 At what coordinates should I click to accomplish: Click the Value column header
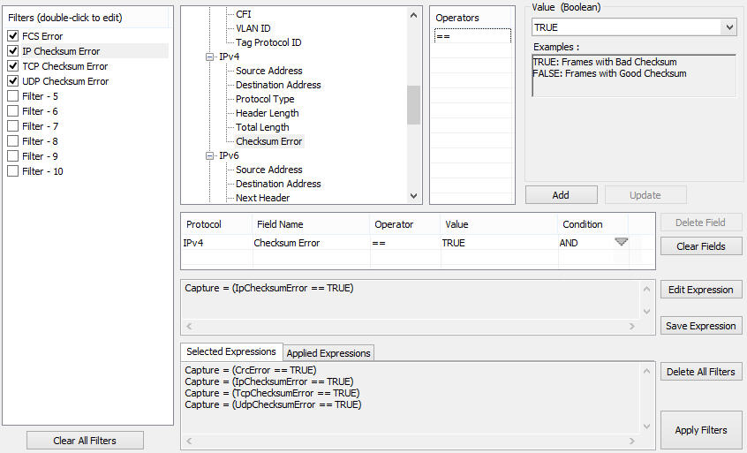[x=499, y=224]
